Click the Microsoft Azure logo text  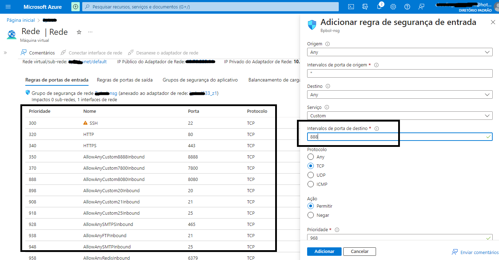tap(43, 7)
